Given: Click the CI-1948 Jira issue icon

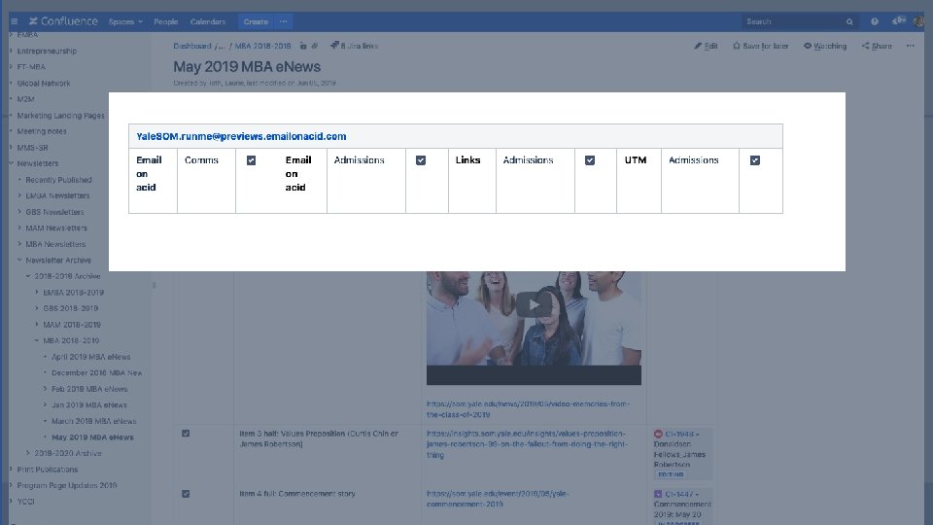Looking at the screenshot, I should click(658, 434).
